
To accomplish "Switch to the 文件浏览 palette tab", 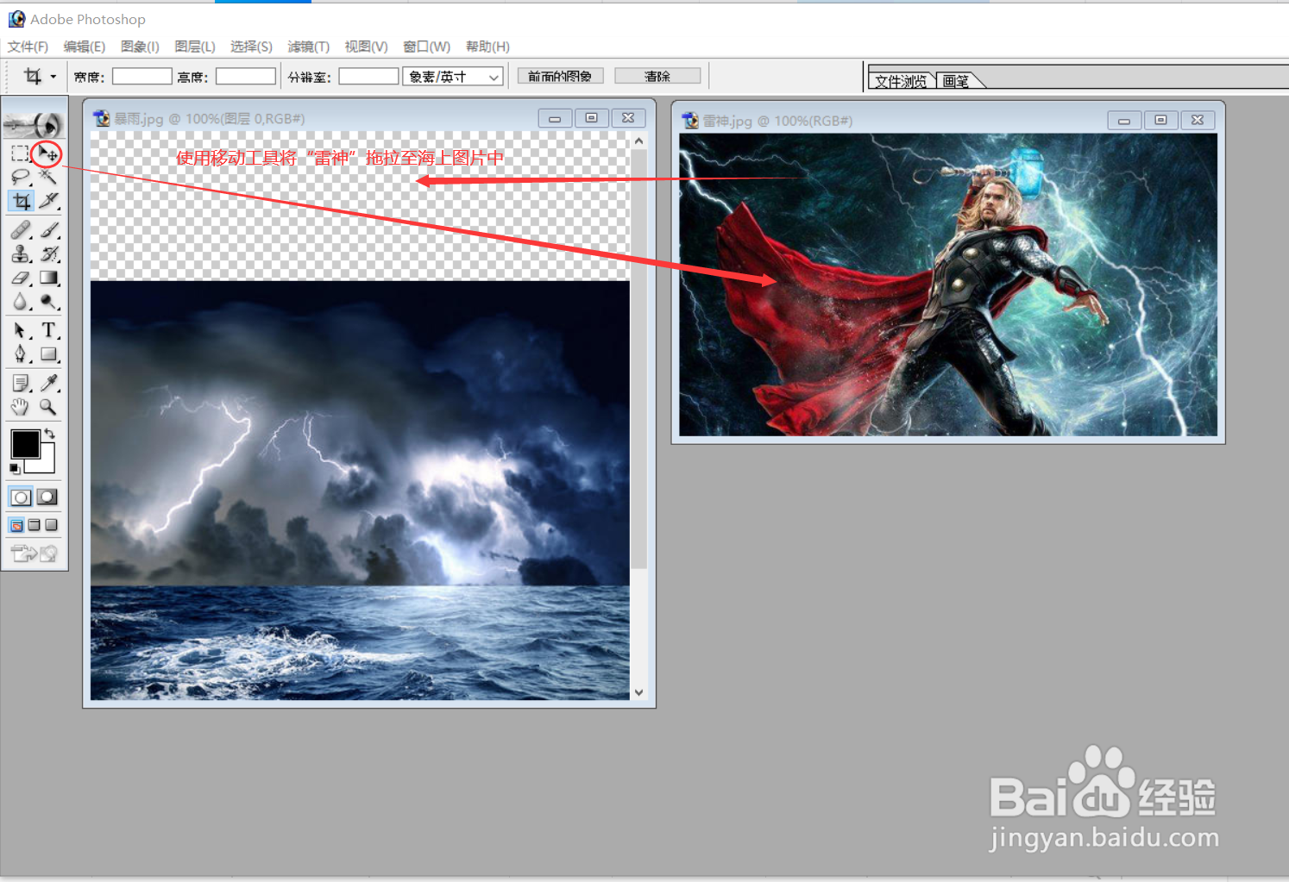I will coord(901,81).
